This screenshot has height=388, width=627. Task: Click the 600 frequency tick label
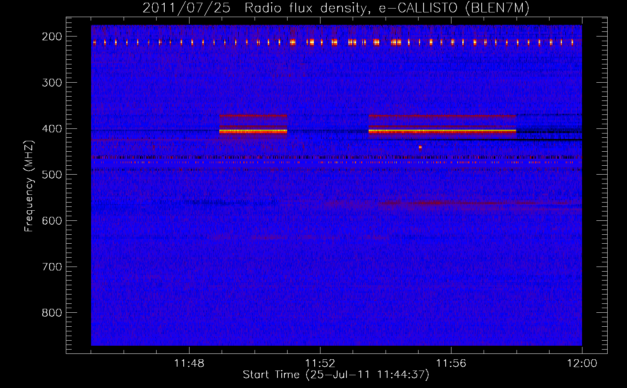[x=52, y=221]
